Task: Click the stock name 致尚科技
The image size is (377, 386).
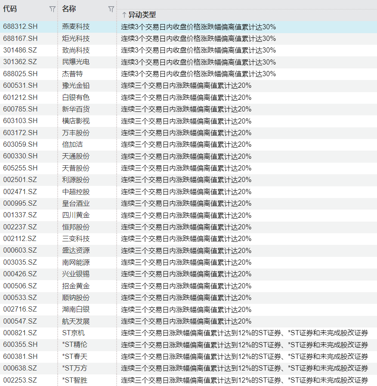Action: point(76,50)
